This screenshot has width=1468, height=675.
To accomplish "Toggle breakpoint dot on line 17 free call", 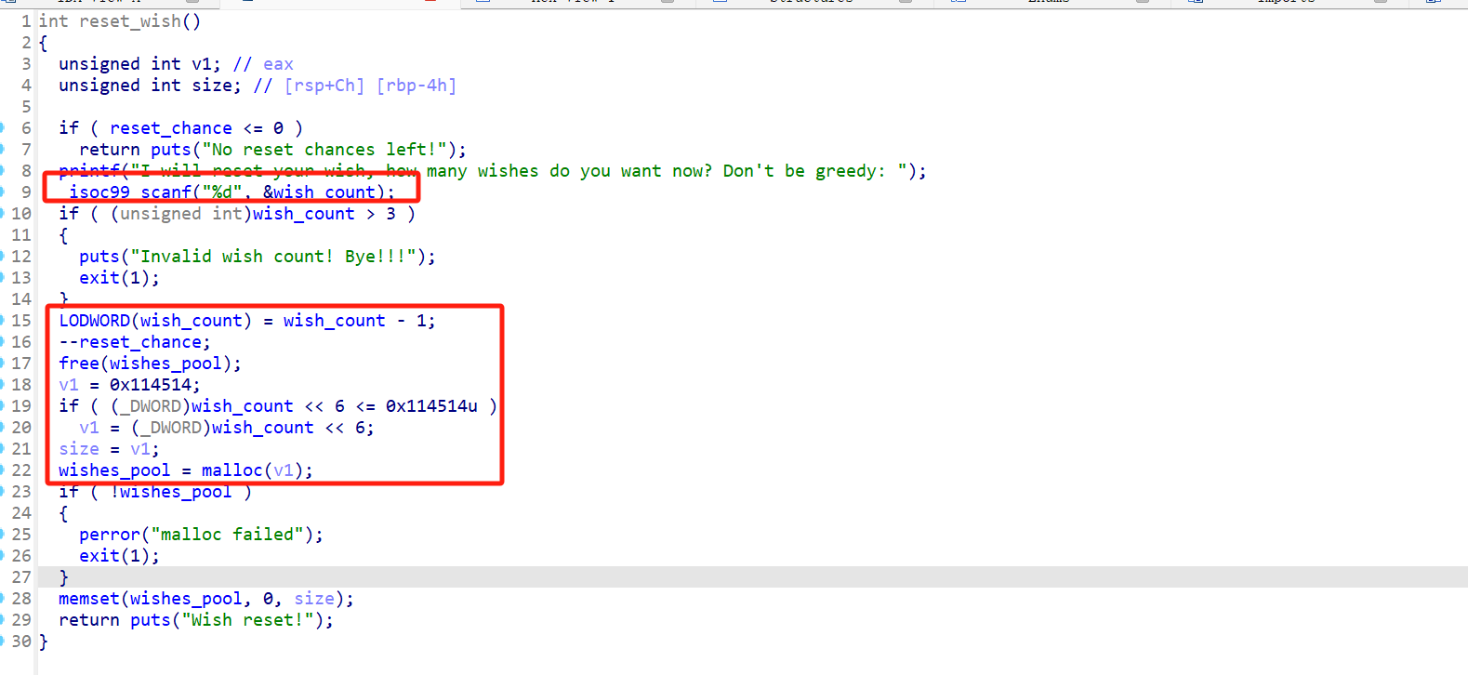I will 3,364.
